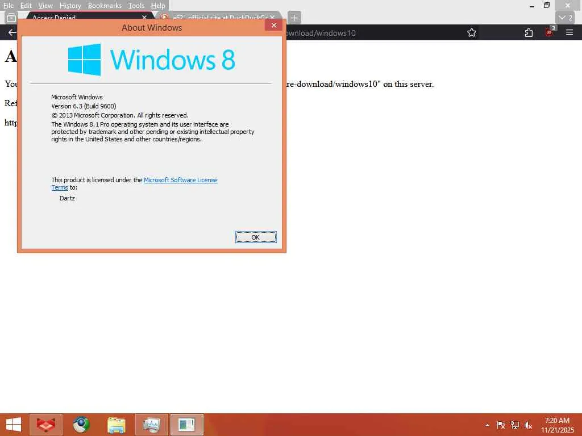
Task: Click the Windows 8 logo in dialog
Action: click(151, 59)
